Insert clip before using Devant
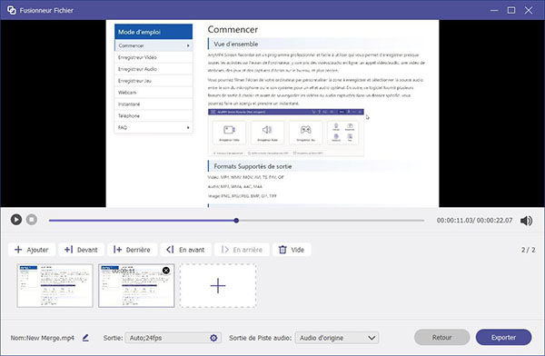Screen dimensions: 545x356 [81, 250]
